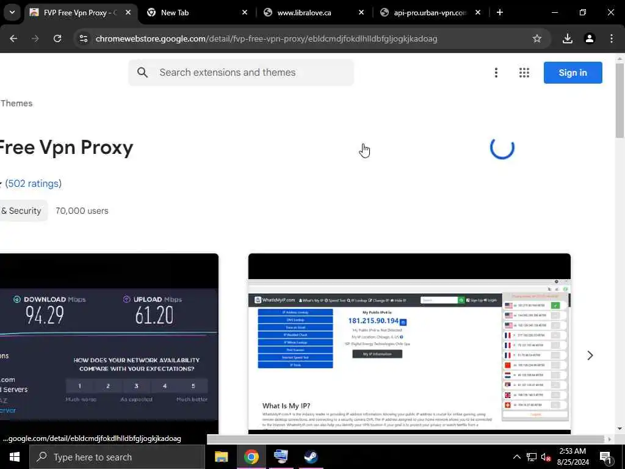The height and width of the screenshot is (469, 625).
Task: Open Chrome downloads icon
Action: coord(568,38)
